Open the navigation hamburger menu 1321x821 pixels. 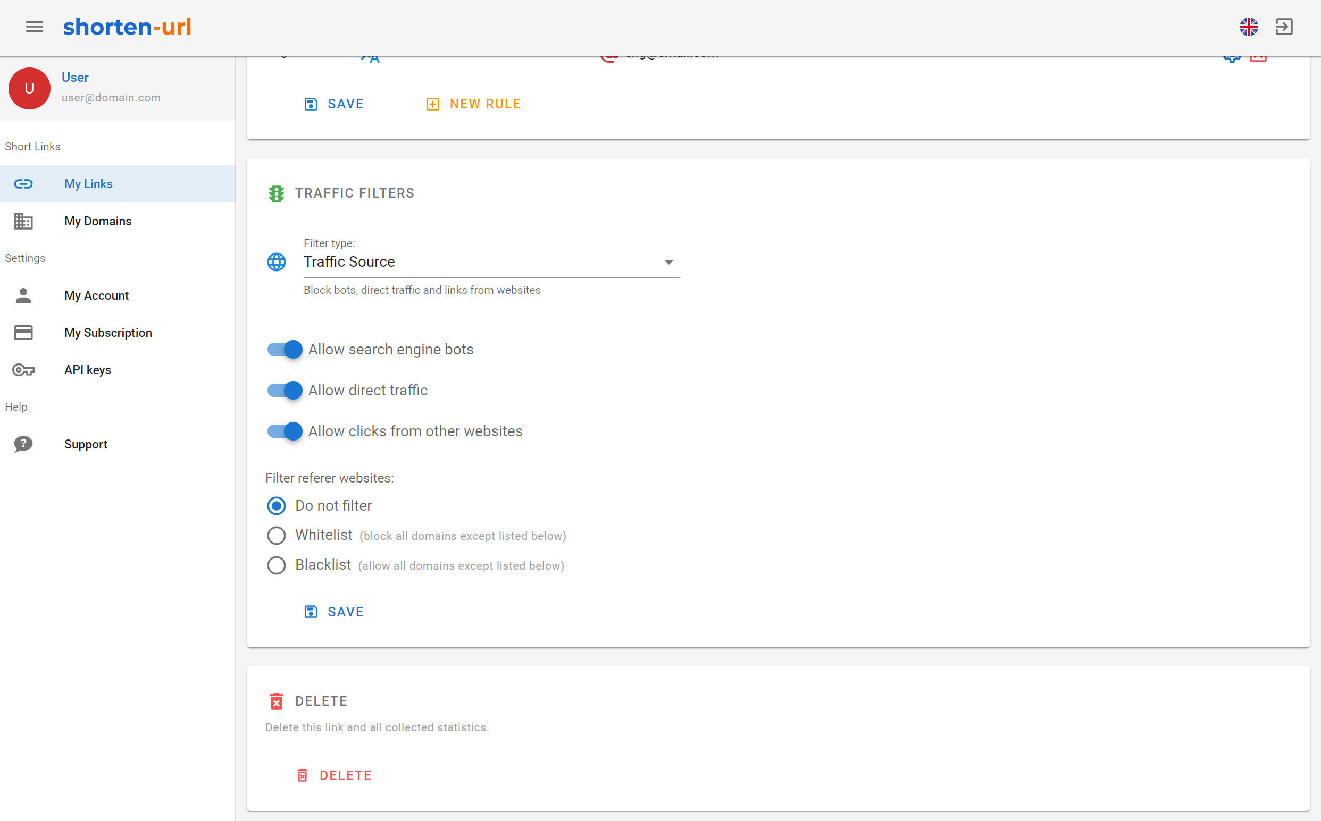(34, 27)
